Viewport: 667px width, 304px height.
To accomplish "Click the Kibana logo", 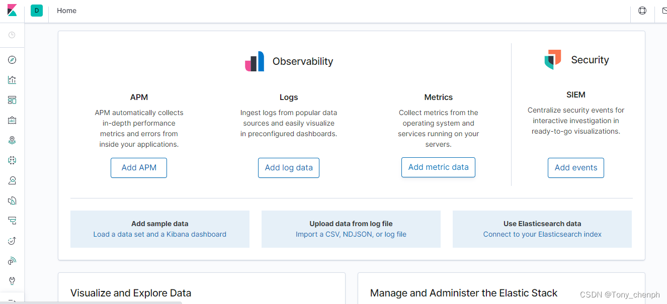I will click(12, 11).
